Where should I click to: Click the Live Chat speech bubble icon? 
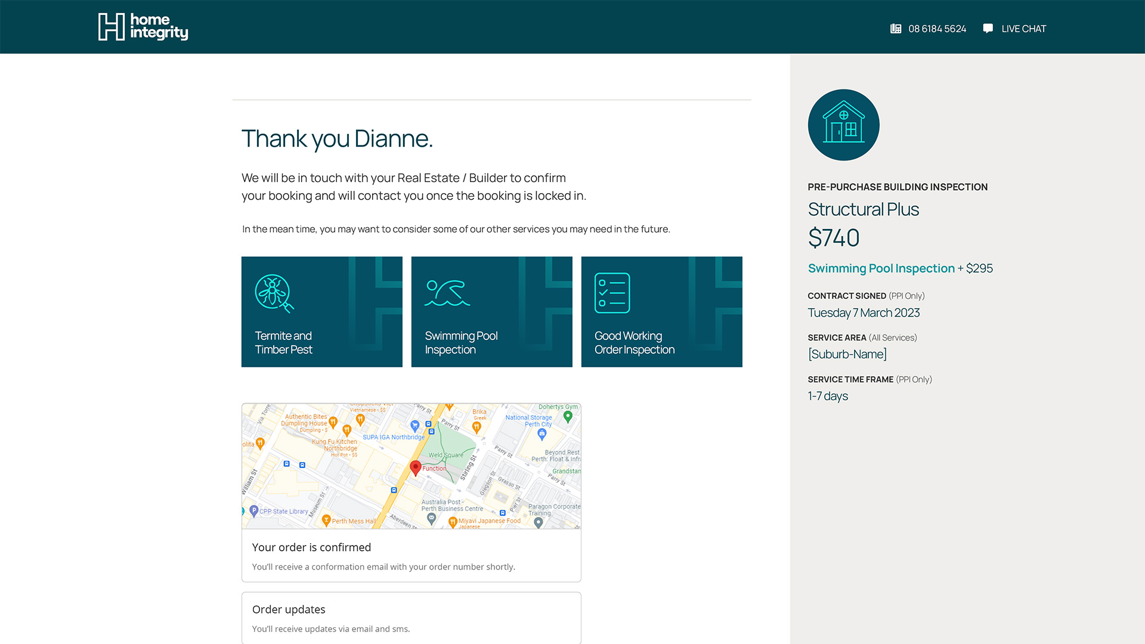(988, 29)
